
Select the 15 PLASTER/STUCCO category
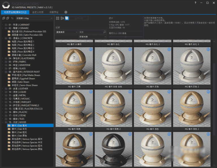[26, 109]
